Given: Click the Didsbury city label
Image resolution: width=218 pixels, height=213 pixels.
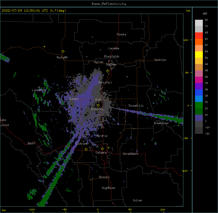Looking at the screenshot, I should pos(97,109).
